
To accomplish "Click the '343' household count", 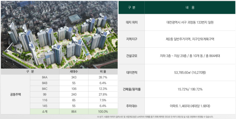I will tap(74, 78).
